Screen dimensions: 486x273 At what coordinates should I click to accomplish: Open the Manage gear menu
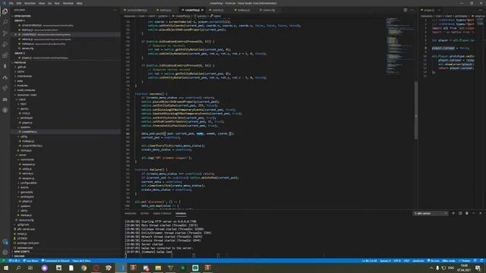click(5, 253)
